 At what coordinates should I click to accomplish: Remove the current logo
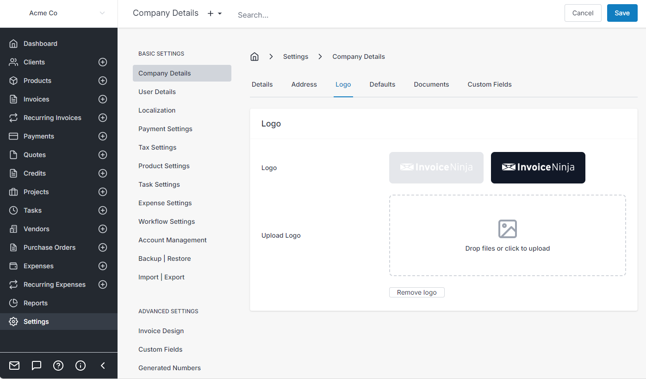[x=416, y=292]
